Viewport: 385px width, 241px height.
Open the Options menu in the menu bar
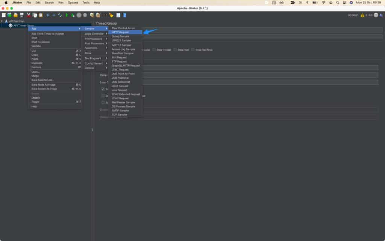(x=73, y=3)
